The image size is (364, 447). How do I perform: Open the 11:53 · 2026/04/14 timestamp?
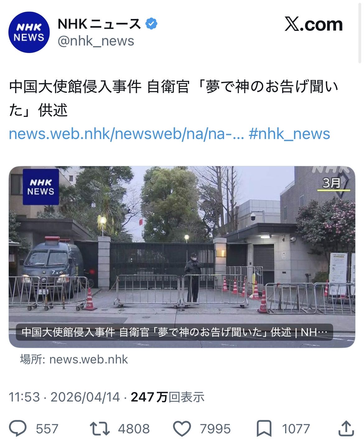click(64, 397)
